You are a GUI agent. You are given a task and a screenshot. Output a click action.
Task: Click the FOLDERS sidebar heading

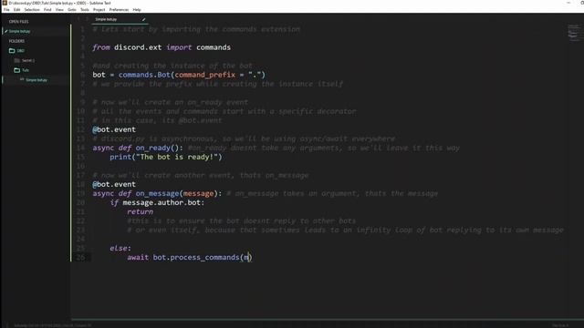point(16,41)
